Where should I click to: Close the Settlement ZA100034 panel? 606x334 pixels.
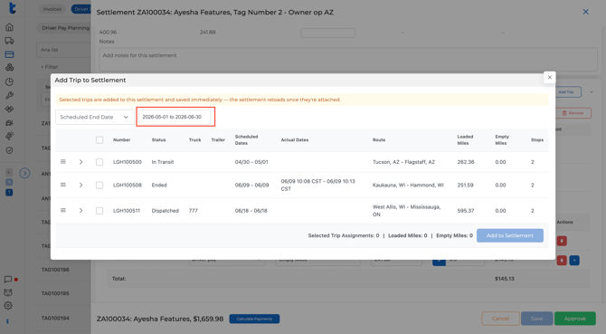click(x=585, y=12)
